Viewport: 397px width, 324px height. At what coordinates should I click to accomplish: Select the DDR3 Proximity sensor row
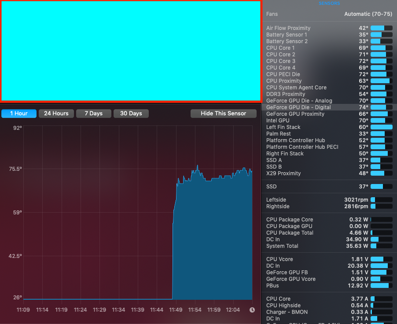pyautogui.click(x=329, y=94)
